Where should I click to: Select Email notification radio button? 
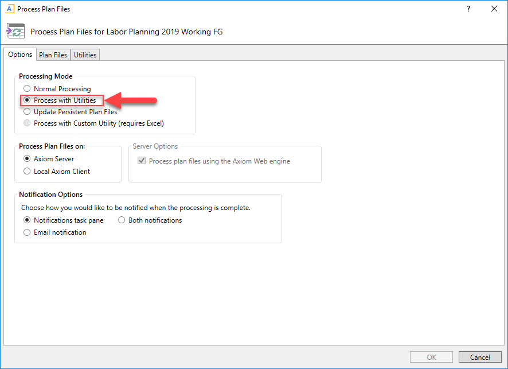(27, 232)
